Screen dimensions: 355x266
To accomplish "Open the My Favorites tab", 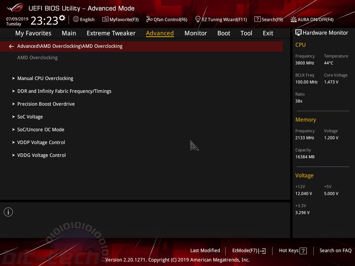I will [33, 33].
